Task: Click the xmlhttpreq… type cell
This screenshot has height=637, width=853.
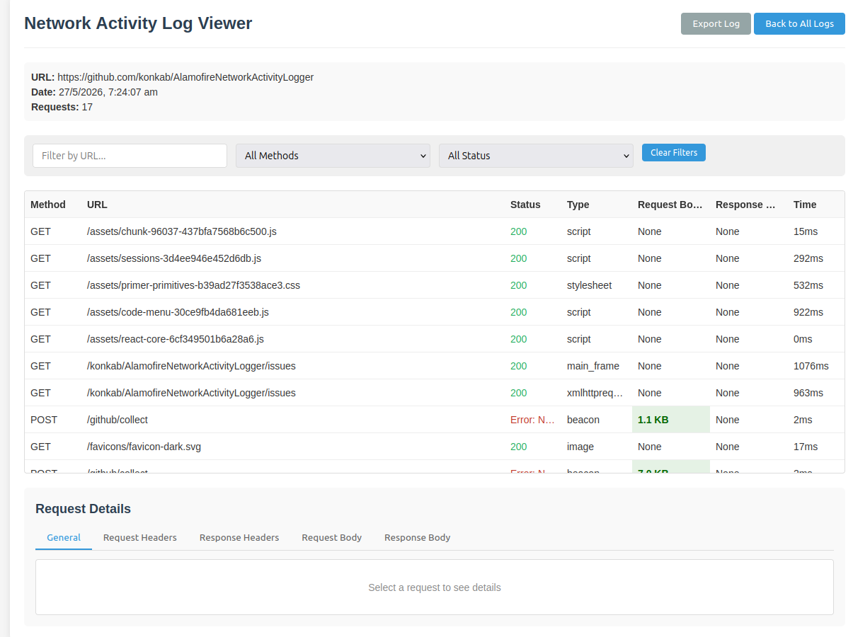Action: (x=595, y=393)
